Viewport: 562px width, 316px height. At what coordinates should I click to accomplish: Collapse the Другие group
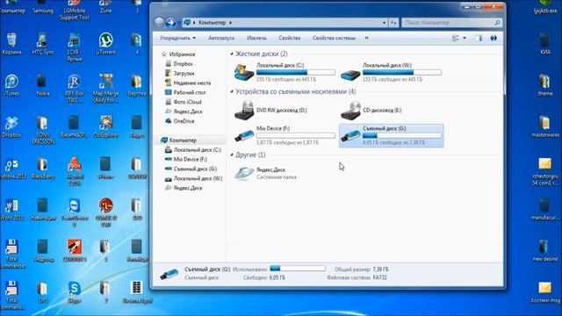tap(232, 154)
